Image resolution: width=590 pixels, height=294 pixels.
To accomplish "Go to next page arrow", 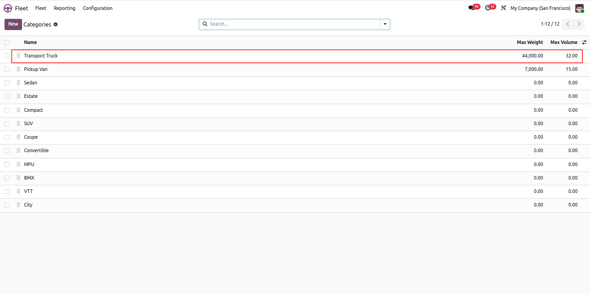I will coord(579,24).
